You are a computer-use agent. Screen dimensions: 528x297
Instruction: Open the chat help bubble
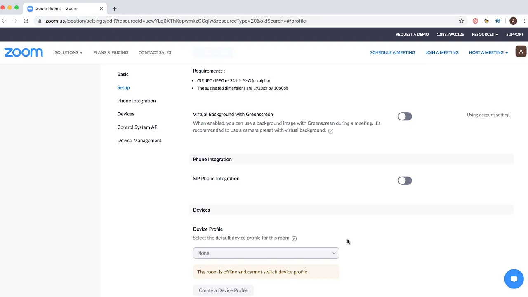click(x=514, y=279)
